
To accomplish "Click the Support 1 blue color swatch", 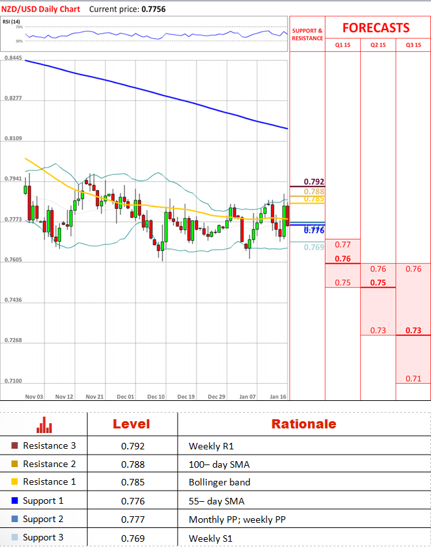I will [x=14, y=500].
